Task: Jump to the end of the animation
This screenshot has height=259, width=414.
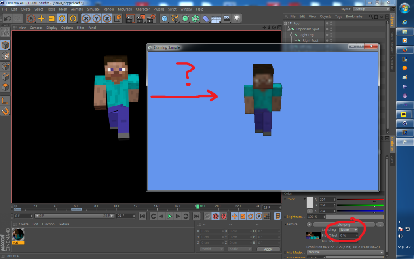Action: coord(197,217)
